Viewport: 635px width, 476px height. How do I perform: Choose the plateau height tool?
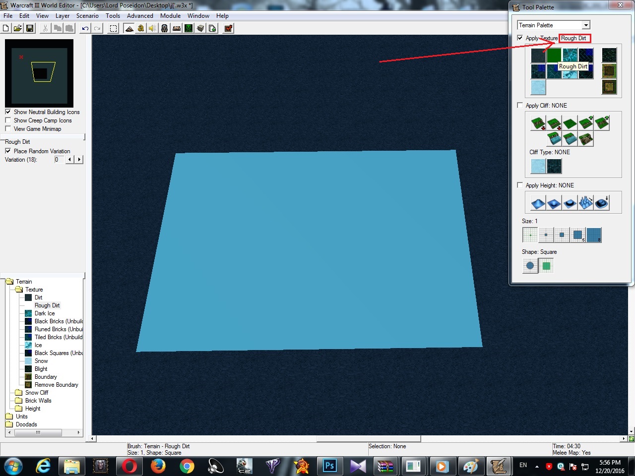570,202
